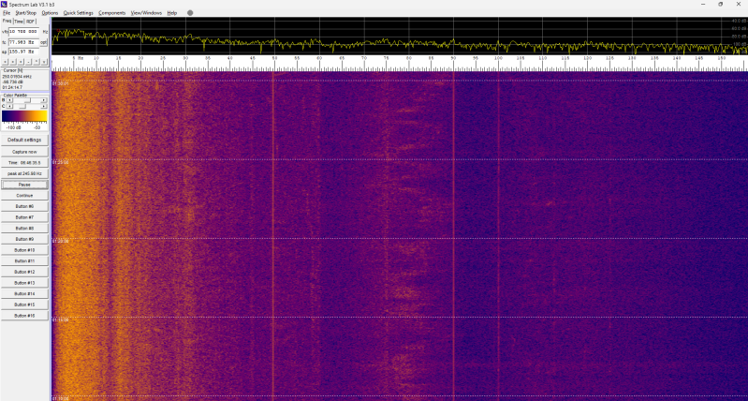This screenshot has height=401, width=748.
Task: Switch to the Time tab
Action: click(x=19, y=22)
